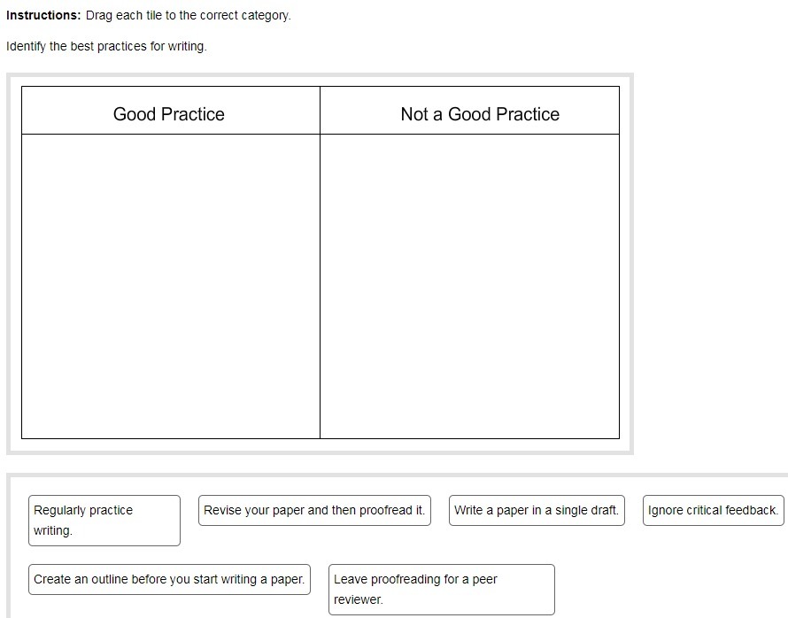Click the bold "Instructions:" label
The width and height of the screenshot is (788, 618).
coord(43,16)
